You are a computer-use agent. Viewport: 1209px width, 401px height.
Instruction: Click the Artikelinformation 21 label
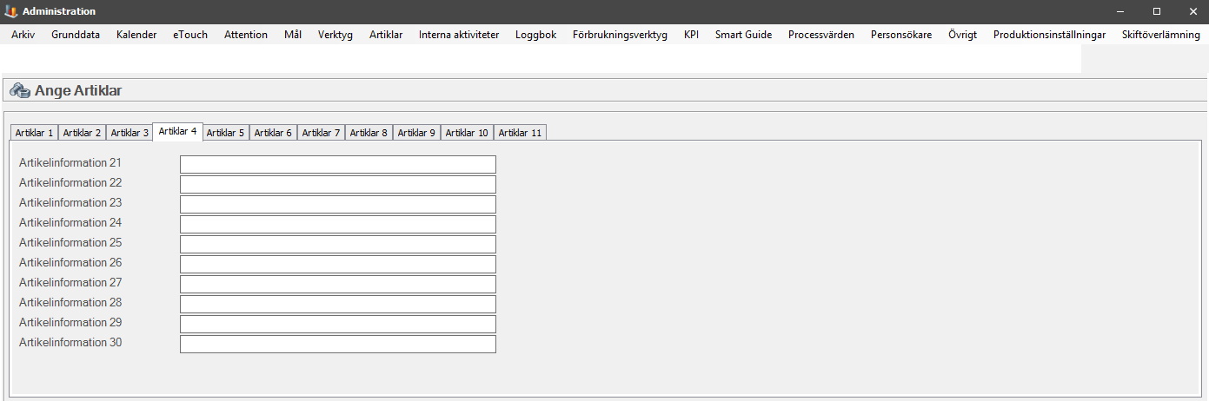tap(70, 162)
